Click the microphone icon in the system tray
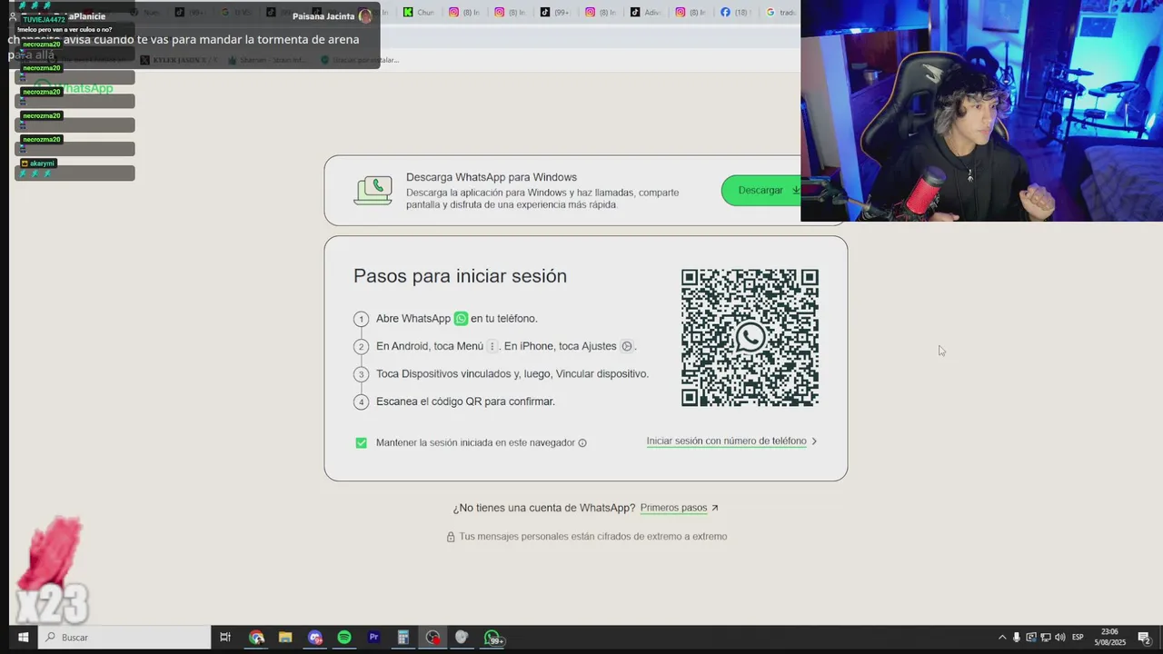1163x654 pixels. pos(1017,638)
